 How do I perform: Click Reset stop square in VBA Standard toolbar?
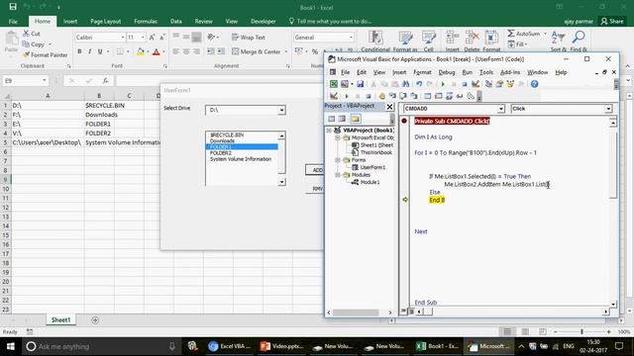[465, 84]
